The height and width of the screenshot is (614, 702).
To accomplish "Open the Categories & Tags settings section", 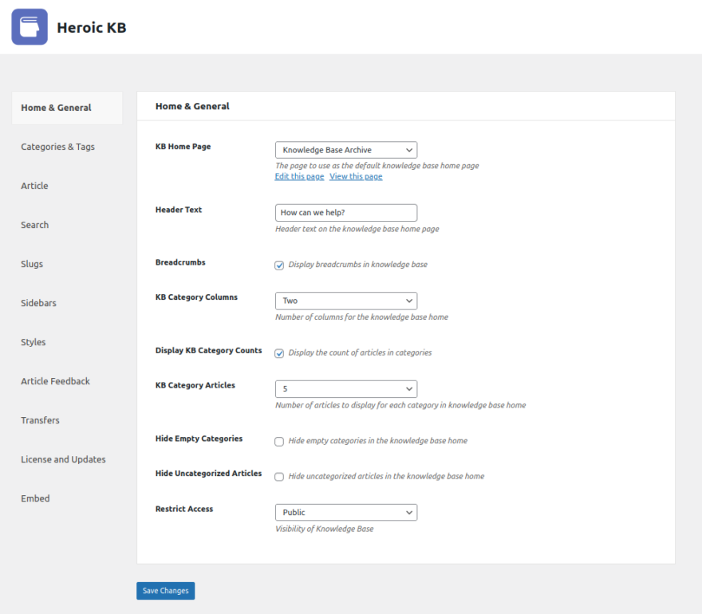I will tap(57, 147).
